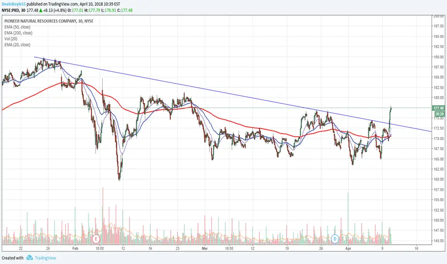Click the countdown label 20:20
The width and height of the screenshot is (447, 264).
click(439, 114)
